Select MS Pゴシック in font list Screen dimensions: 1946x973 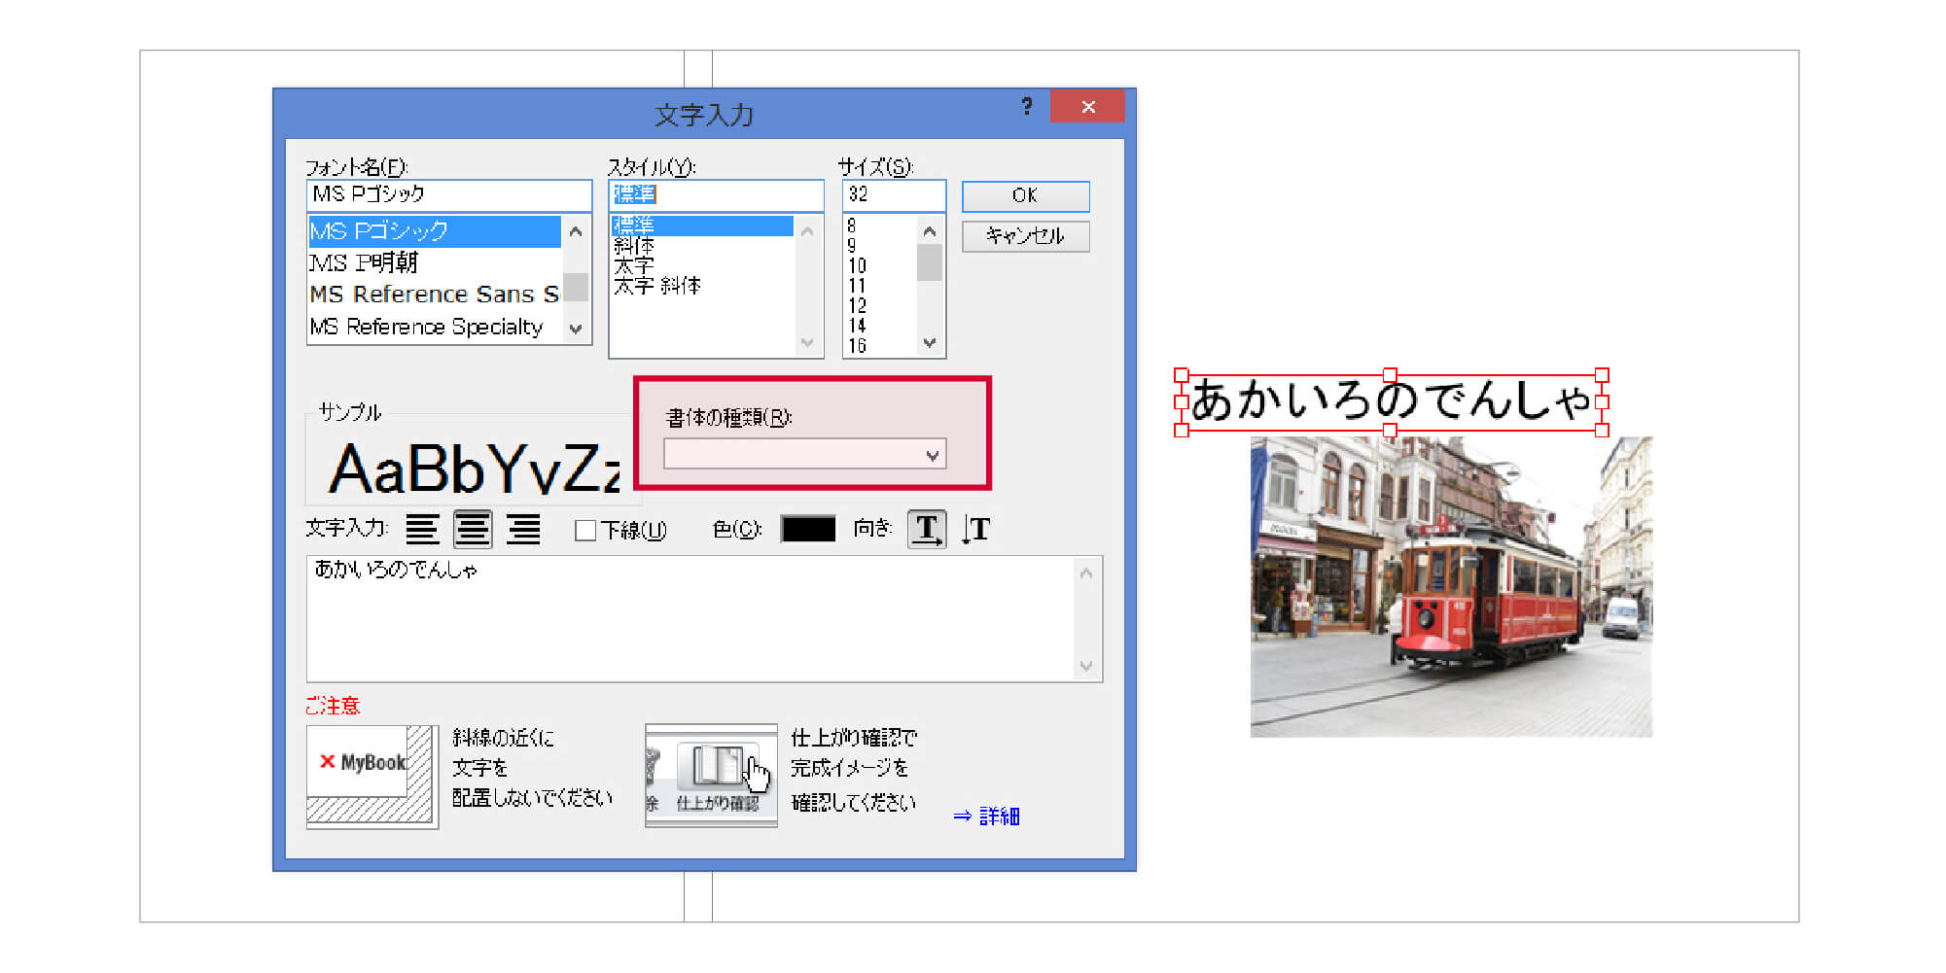435,231
